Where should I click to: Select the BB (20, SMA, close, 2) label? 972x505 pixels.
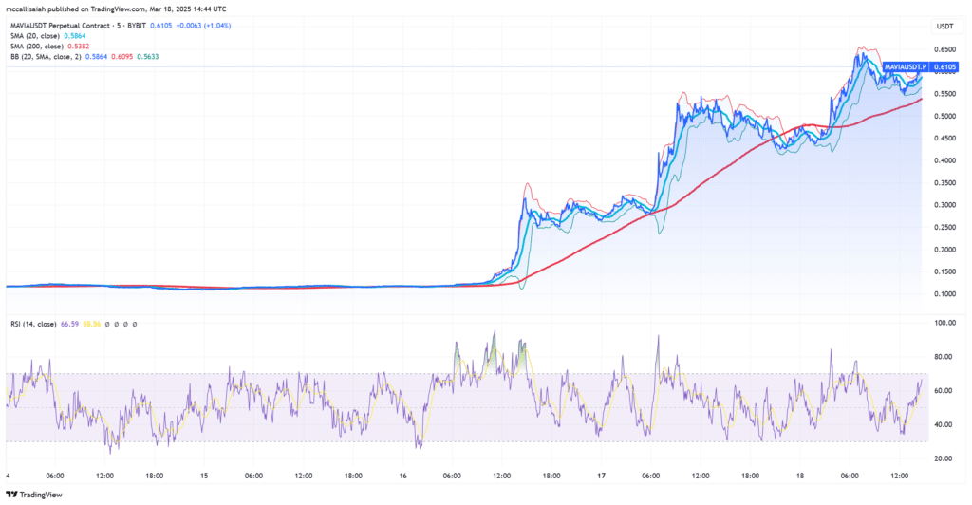click(x=46, y=56)
